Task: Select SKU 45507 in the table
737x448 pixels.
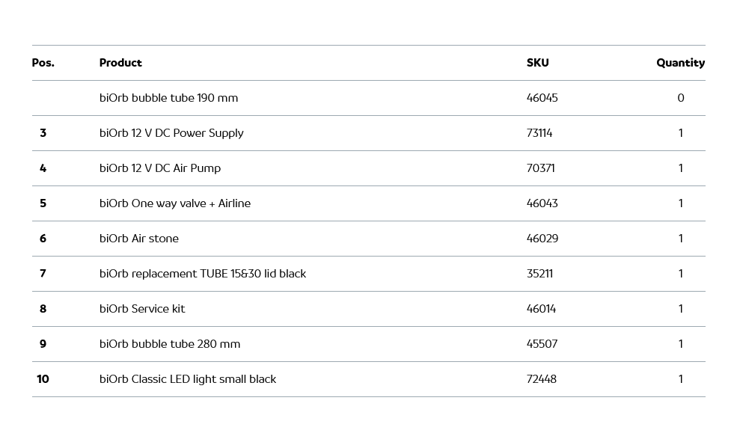Action: coord(542,344)
